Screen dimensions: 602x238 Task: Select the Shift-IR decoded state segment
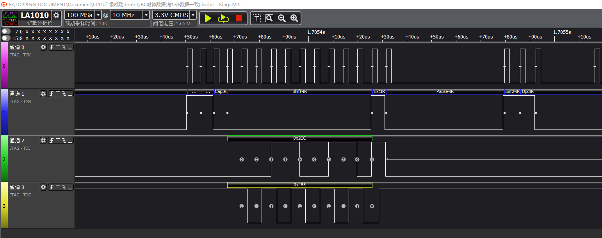[x=299, y=92]
